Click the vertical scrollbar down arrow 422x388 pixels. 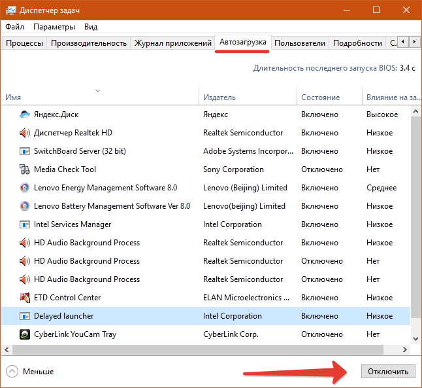(416, 339)
